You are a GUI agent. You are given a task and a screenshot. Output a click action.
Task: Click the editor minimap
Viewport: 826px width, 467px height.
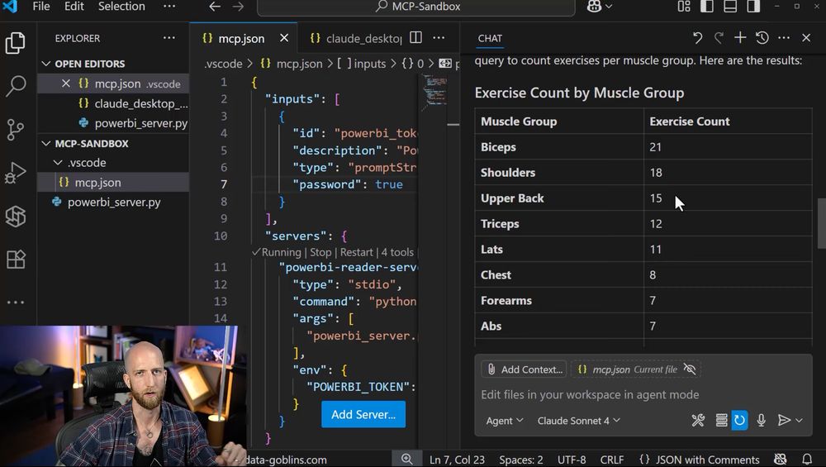tap(435, 91)
